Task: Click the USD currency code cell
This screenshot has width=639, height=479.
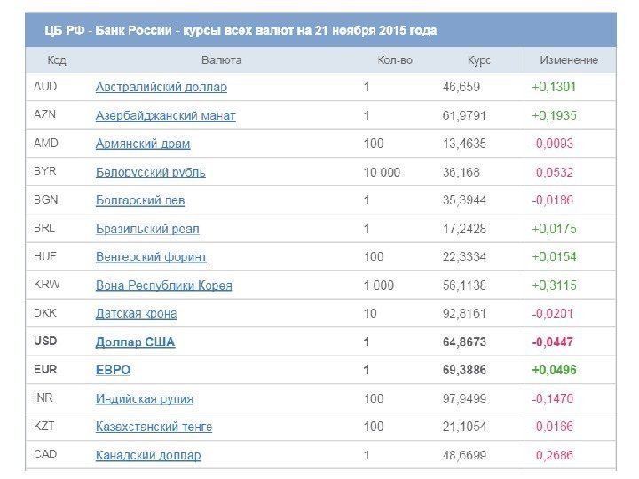Action: [45, 342]
